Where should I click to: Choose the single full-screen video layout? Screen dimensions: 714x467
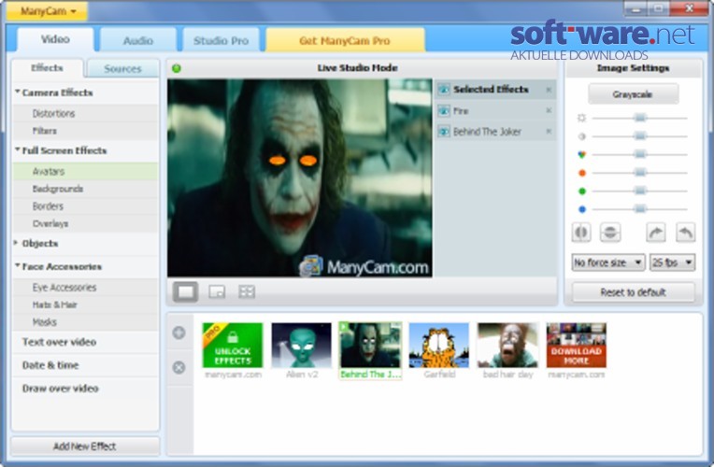pos(185,291)
